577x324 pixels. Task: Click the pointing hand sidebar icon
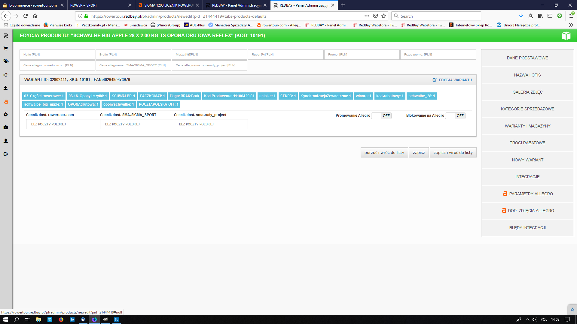[x=6, y=75]
